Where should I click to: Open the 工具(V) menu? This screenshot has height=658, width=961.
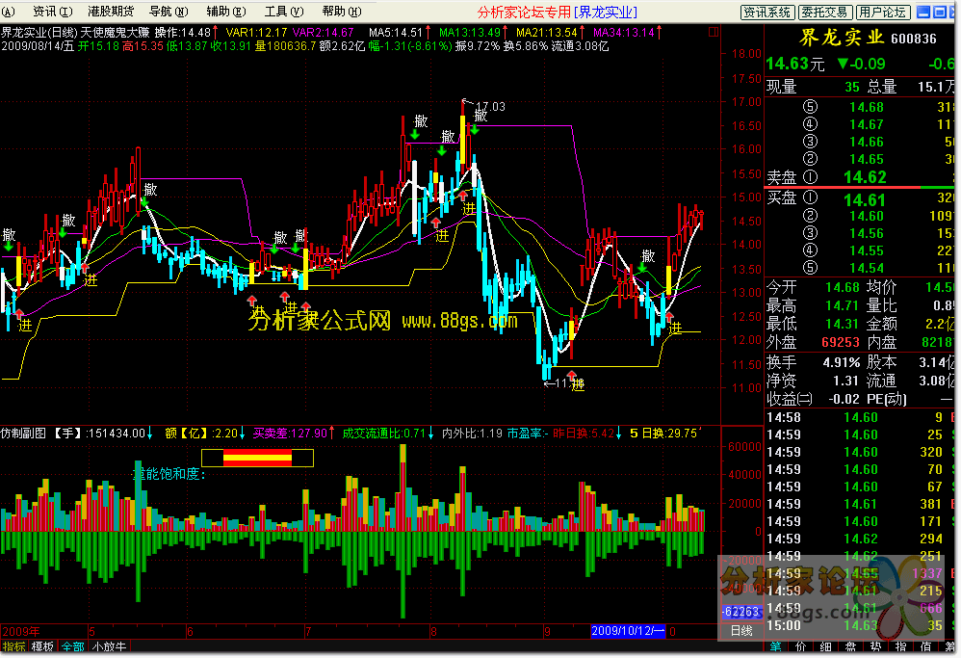pyautogui.click(x=283, y=11)
